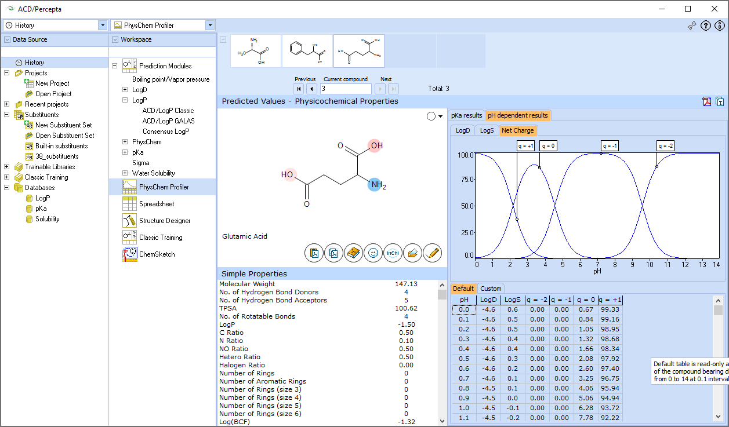Click the Next compound arrow
This screenshot has width=729, height=427.
click(x=379, y=88)
